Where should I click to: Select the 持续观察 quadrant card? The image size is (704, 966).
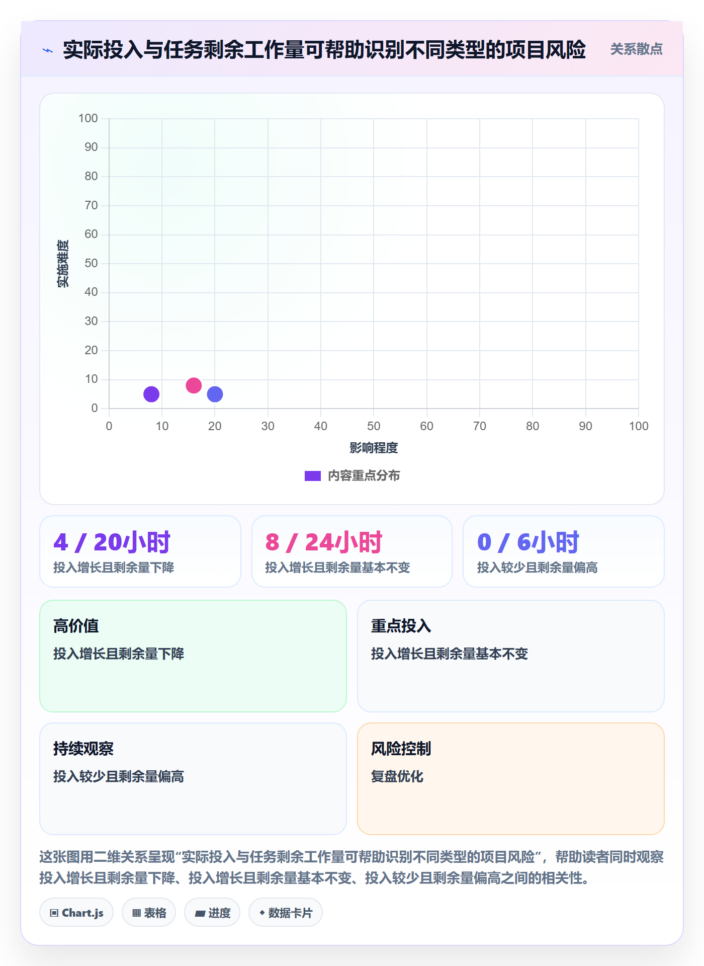pyautogui.click(x=193, y=779)
